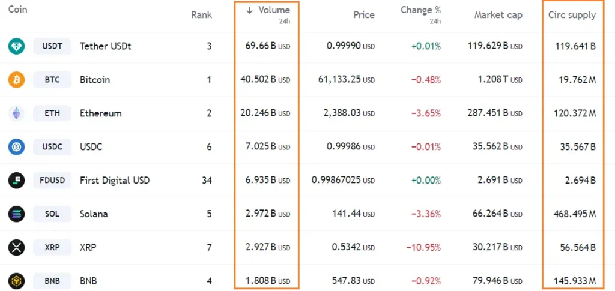Click the 6.935 B USD volume cell
Viewport: 615px width, 291px height.
pos(268,181)
